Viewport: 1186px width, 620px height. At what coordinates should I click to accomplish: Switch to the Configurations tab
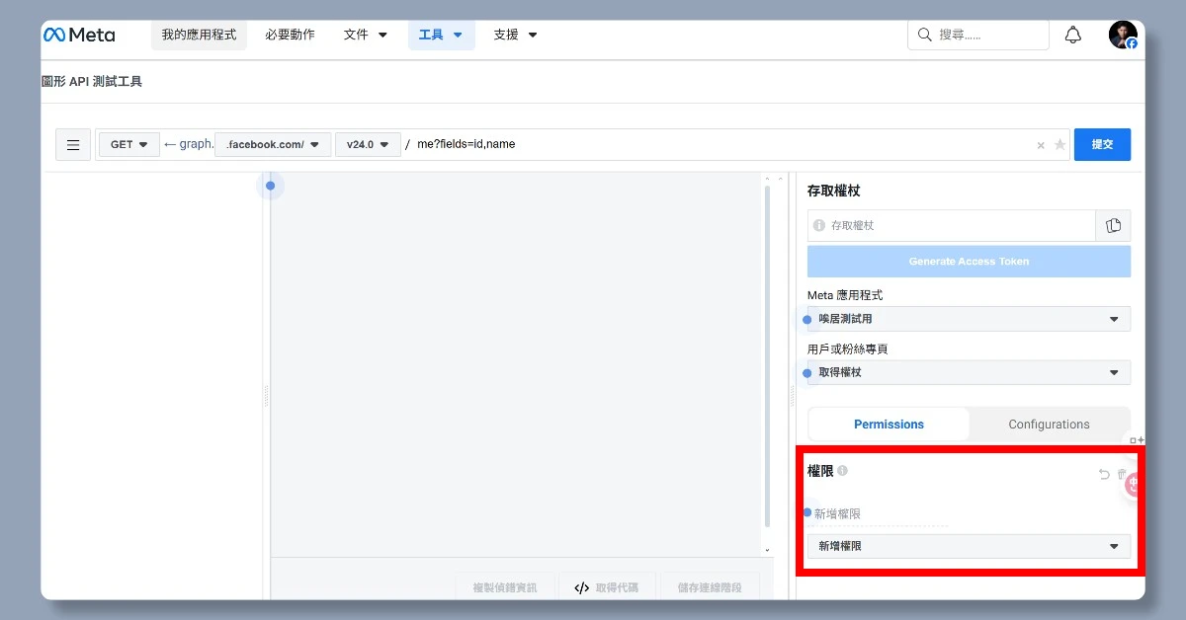pyautogui.click(x=1049, y=425)
